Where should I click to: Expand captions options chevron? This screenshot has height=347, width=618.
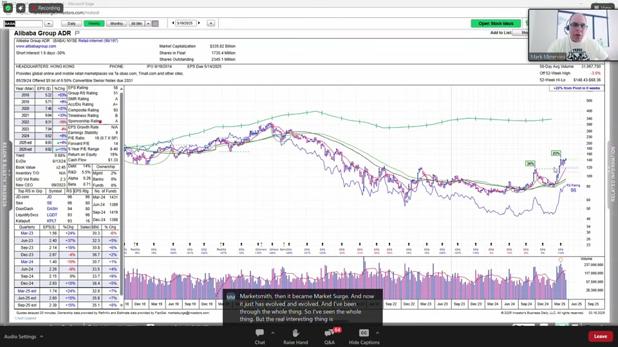pyautogui.click(x=377, y=333)
